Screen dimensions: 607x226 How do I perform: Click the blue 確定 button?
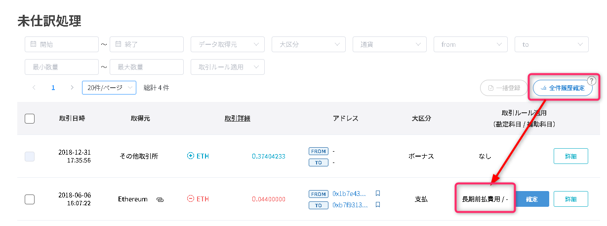tap(532, 199)
